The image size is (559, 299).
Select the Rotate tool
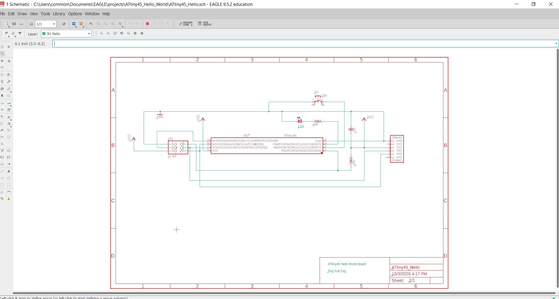(x=2, y=68)
